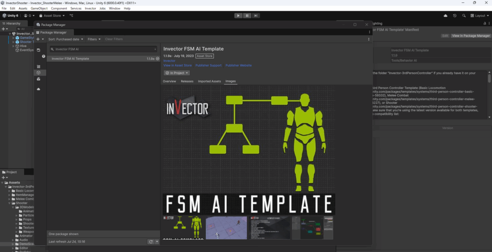492x252 pixels.
Task: Advance one frame with the Step button
Action: pos(256,16)
